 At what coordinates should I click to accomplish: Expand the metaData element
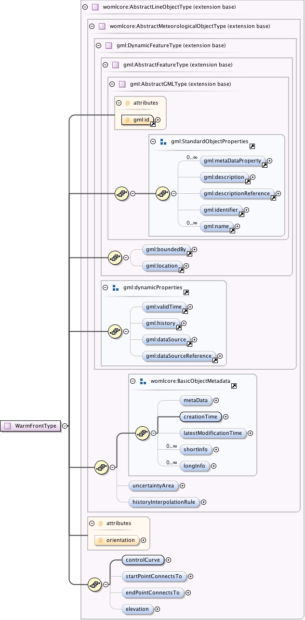(216, 400)
